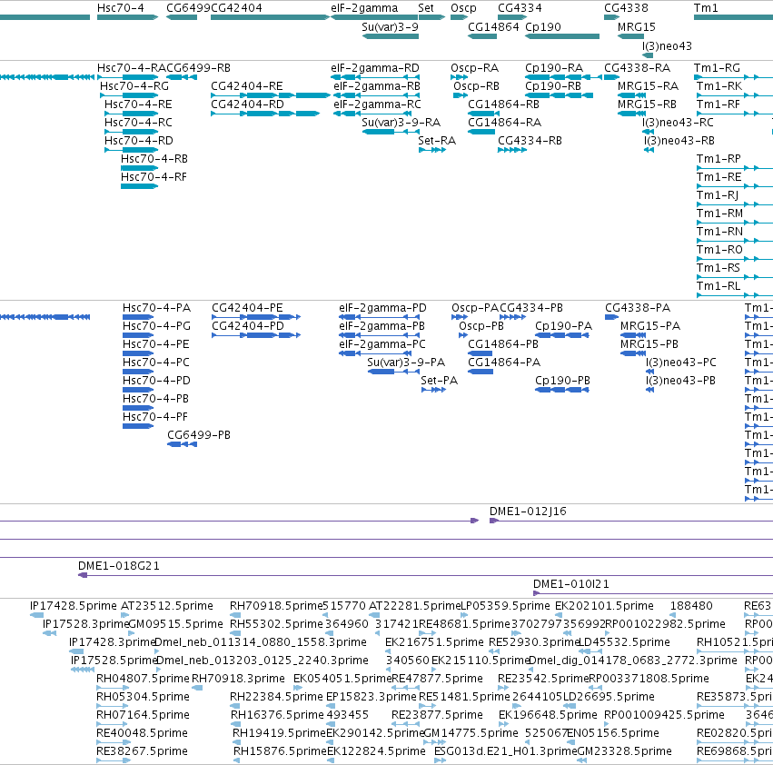Click EST EK202101.5prime
The image size is (773, 765).
tap(604, 606)
